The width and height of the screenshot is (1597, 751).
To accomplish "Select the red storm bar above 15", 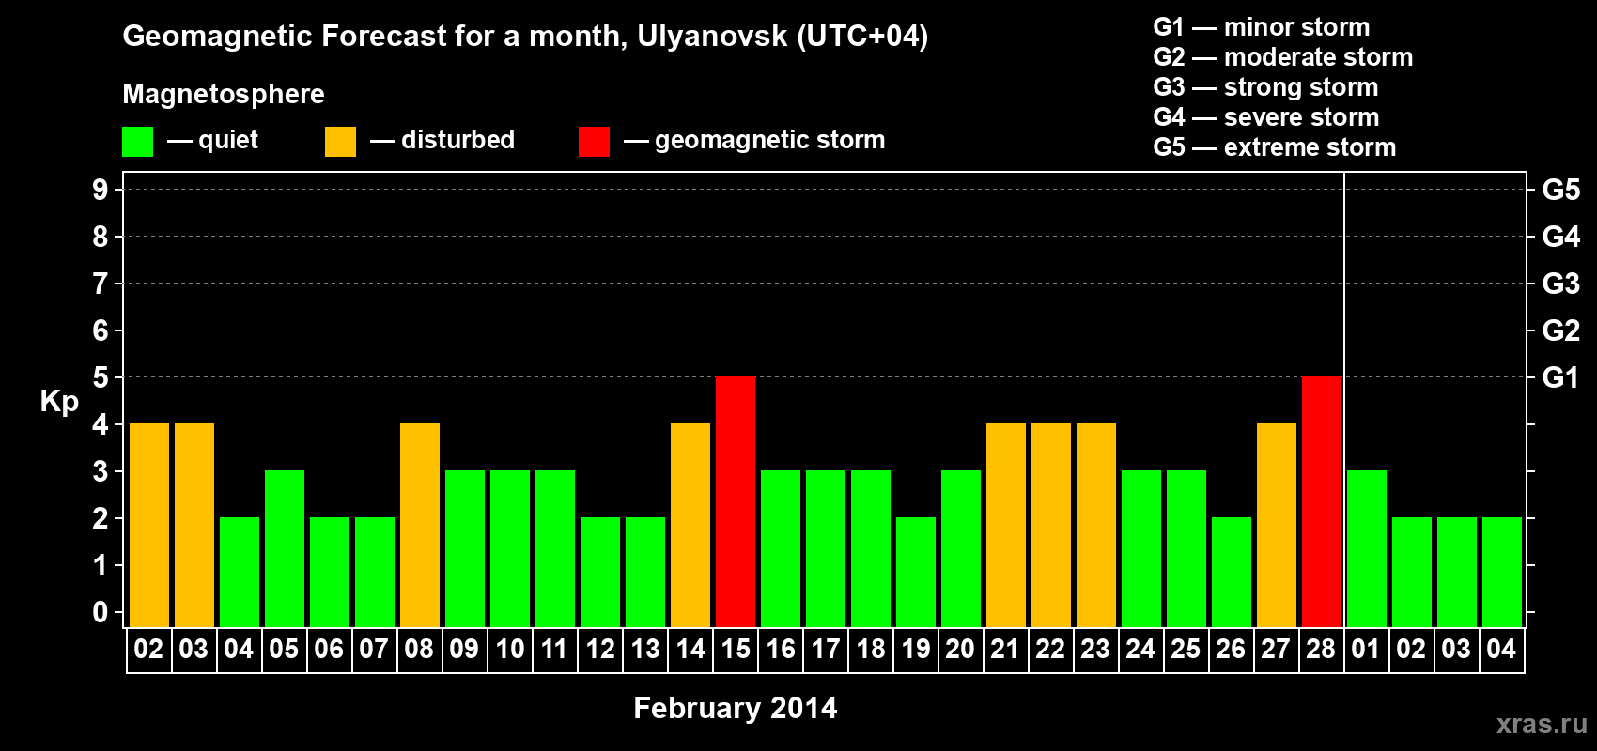I will [736, 502].
